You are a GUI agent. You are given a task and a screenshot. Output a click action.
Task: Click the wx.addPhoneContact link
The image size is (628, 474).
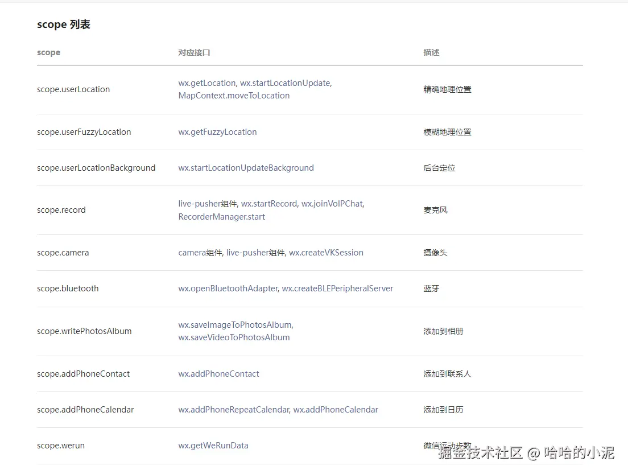point(218,374)
